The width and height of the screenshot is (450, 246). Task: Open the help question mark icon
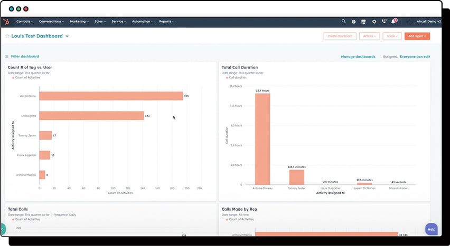point(353,22)
